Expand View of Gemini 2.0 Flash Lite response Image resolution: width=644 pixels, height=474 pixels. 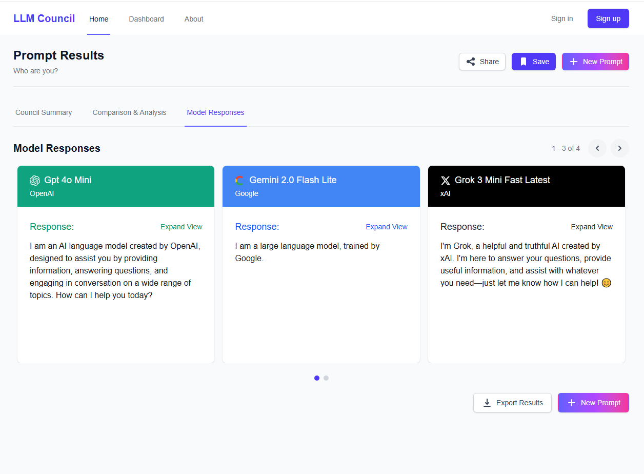[387, 227]
